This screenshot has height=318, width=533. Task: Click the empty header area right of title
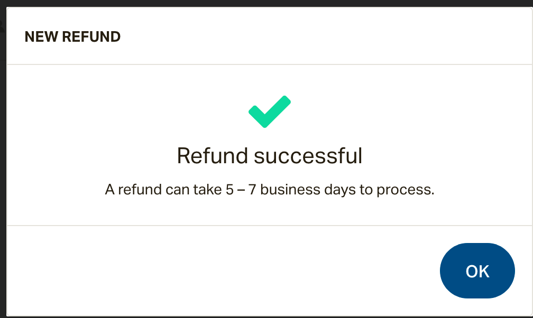click(x=326, y=36)
